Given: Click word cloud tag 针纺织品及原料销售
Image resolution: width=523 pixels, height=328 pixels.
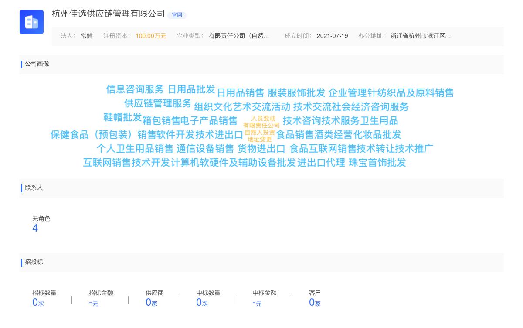Looking at the screenshot, I should click(x=411, y=93).
